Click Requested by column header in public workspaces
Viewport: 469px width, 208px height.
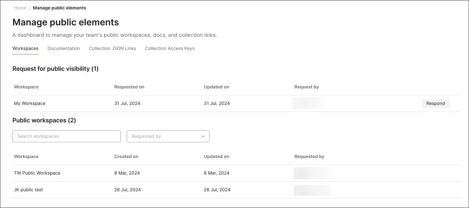[309, 157]
